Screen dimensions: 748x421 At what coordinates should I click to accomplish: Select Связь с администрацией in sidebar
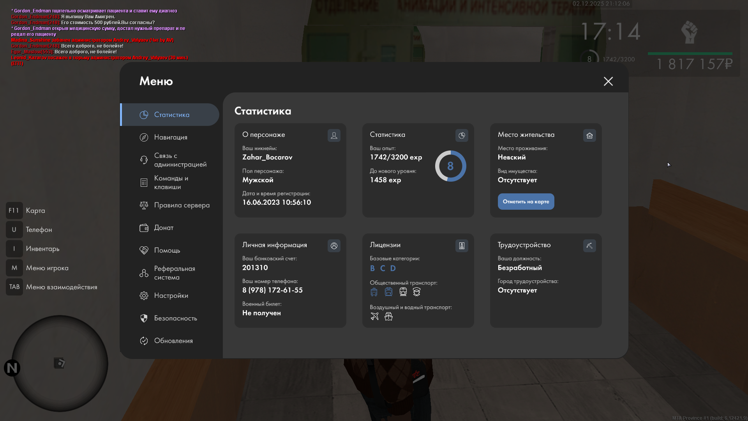point(180,160)
